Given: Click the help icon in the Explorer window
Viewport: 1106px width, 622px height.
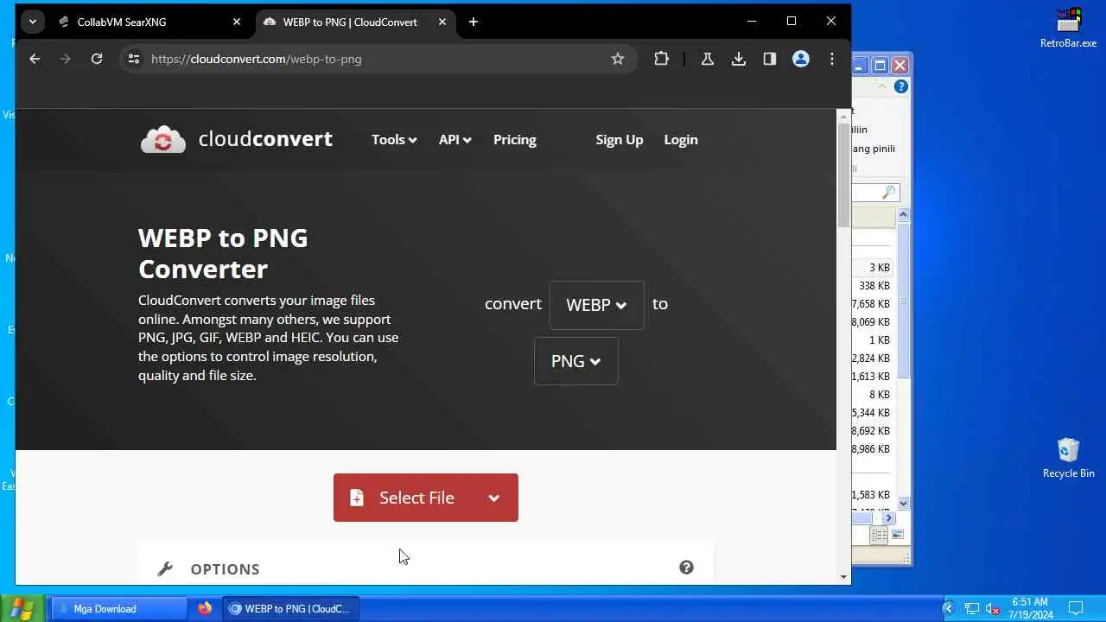Looking at the screenshot, I should [901, 86].
